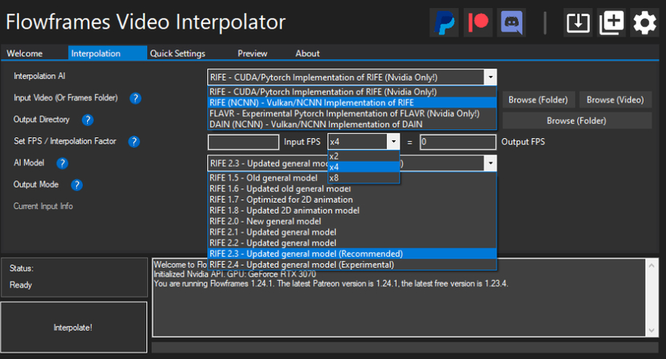
Task: Click scroll up arrow in log box
Action: pos(652,266)
